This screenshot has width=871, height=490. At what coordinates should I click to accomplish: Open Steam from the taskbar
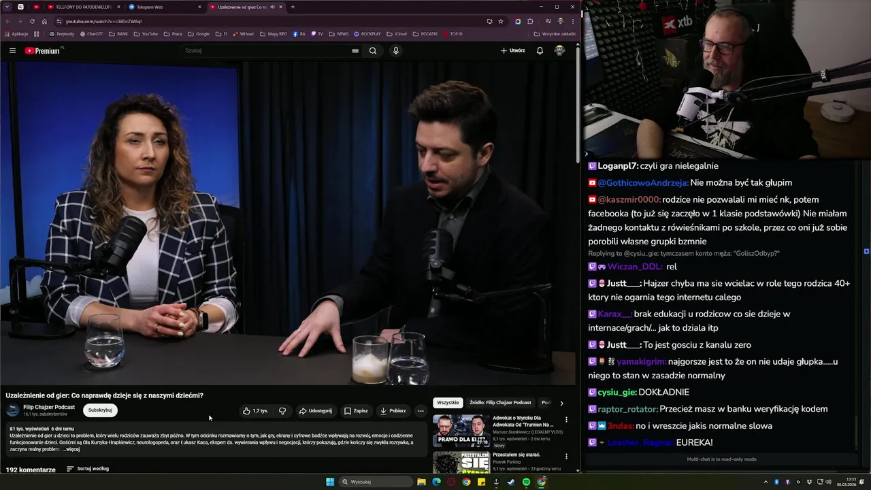[x=511, y=482]
